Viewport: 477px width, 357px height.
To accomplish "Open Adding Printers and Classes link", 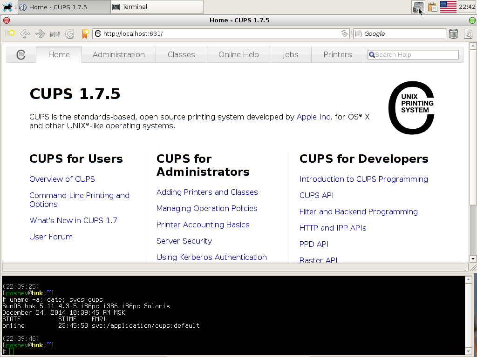I will [207, 192].
